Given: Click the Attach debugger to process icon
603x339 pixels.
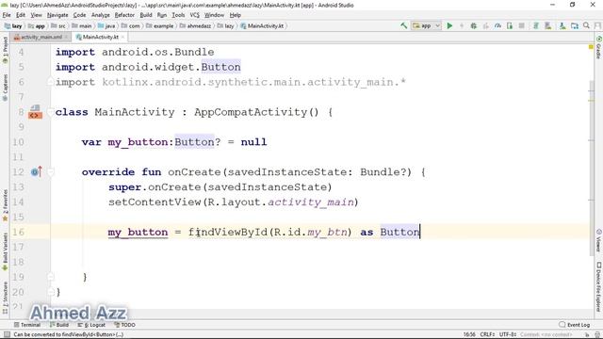Looking at the screenshot, I should tap(510, 25).
